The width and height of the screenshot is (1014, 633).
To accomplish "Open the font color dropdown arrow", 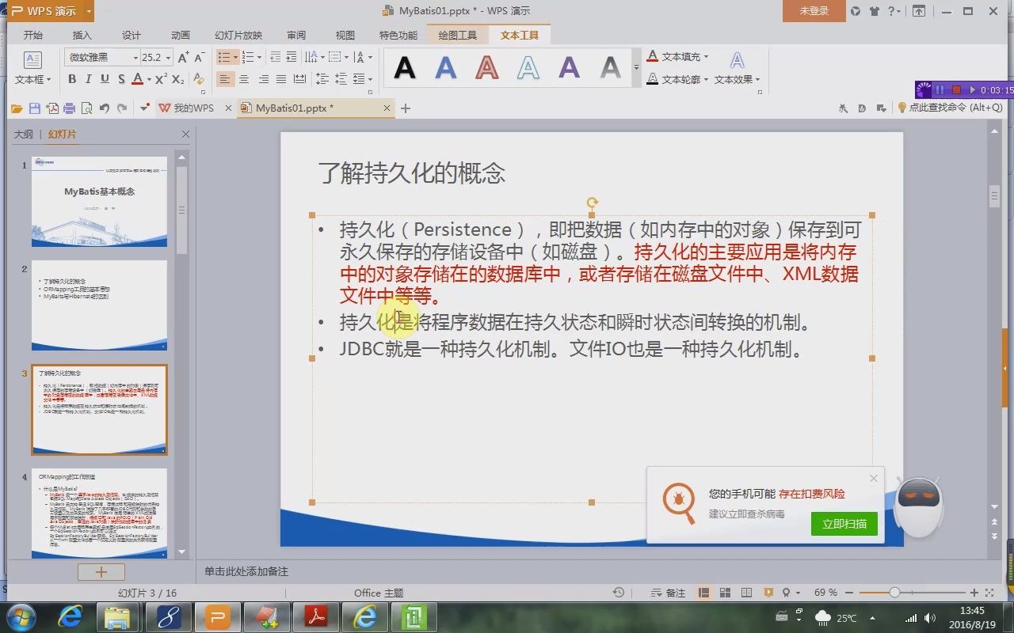I will click(x=149, y=79).
